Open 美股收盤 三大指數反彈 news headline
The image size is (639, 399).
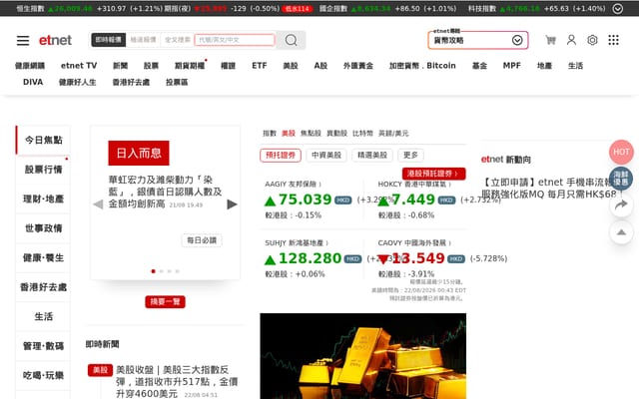[177, 381]
